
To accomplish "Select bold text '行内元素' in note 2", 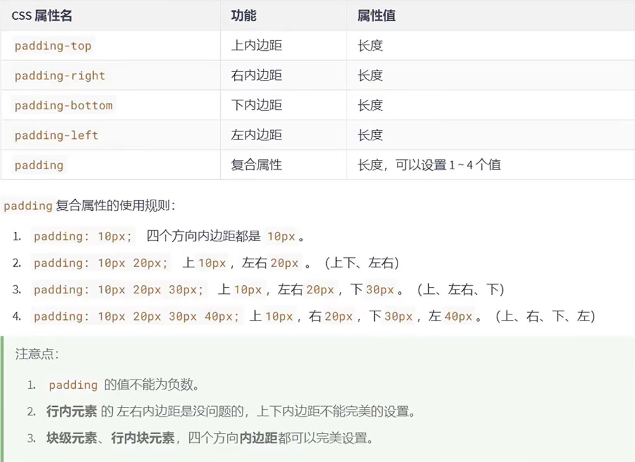I will coord(72,411).
